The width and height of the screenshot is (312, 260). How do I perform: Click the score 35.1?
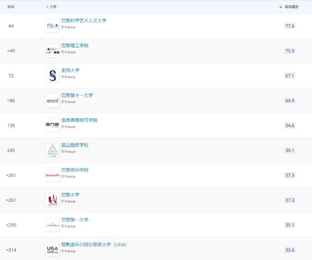[290, 225]
